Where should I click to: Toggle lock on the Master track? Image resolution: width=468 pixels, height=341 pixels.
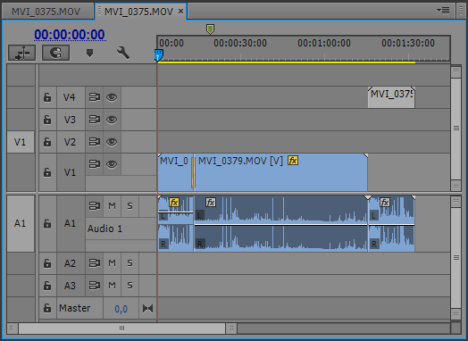point(47,308)
